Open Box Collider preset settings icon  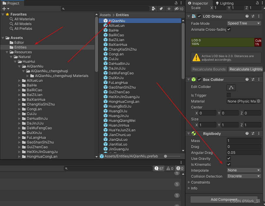(x=253, y=79)
